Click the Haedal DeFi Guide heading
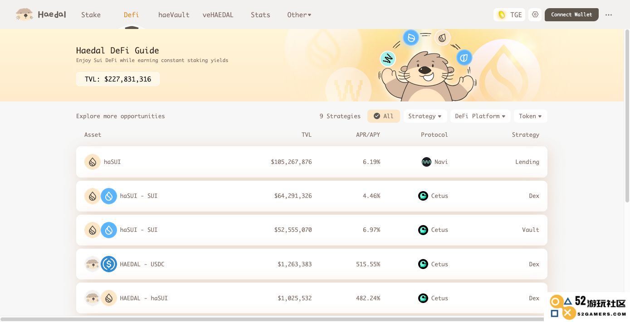The height and width of the screenshot is (322, 630). 117,50
